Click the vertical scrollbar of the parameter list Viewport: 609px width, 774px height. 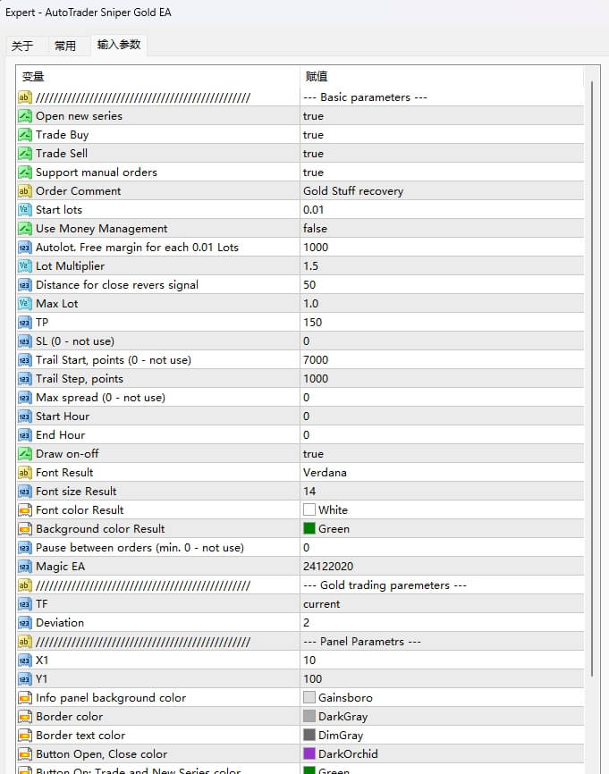click(x=591, y=380)
